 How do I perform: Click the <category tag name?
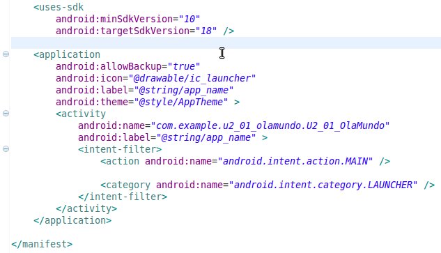coord(125,185)
